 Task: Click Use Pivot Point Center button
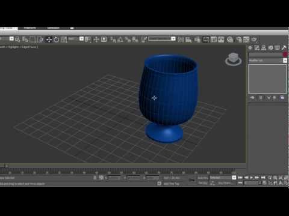(x=88, y=40)
